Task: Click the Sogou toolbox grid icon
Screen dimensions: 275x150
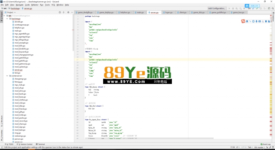Action: click(x=269, y=21)
